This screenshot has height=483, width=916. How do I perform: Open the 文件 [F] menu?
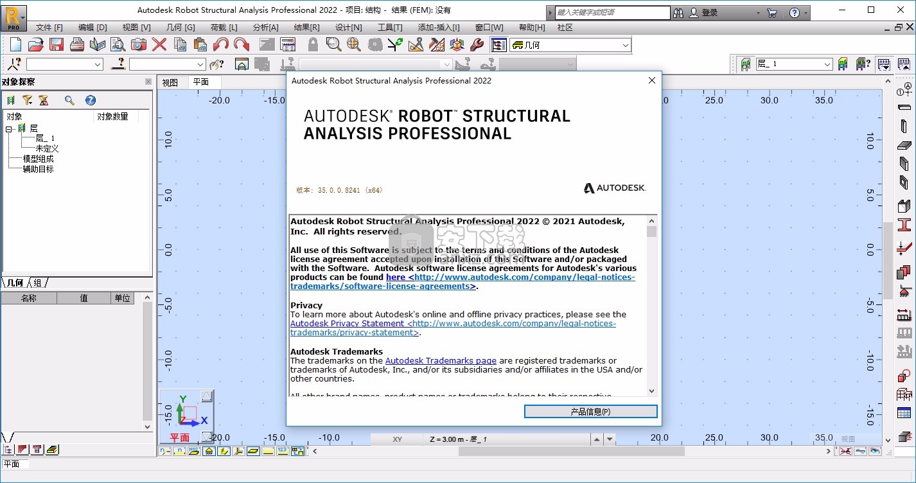coord(49,27)
